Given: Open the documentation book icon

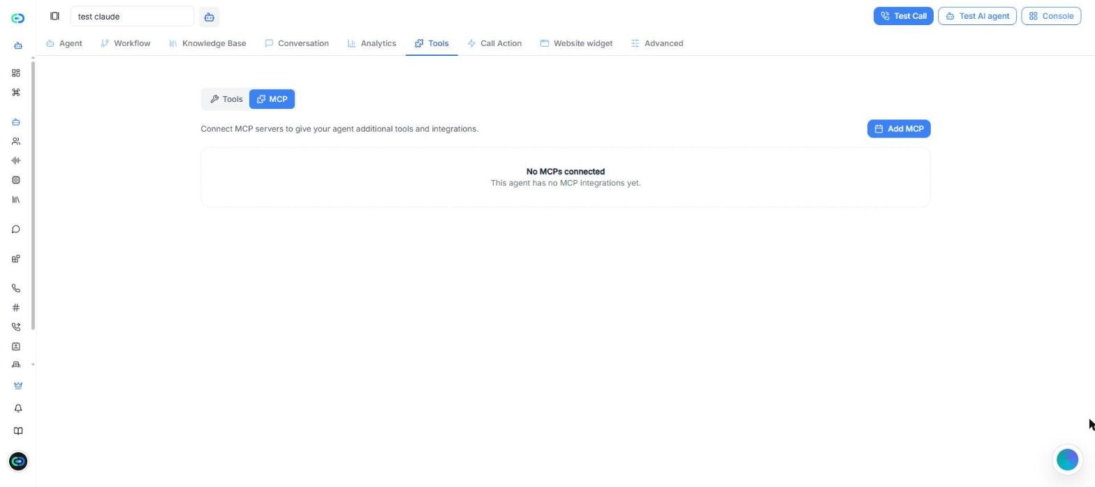Looking at the screenshot, I should (x=18, y=431).
